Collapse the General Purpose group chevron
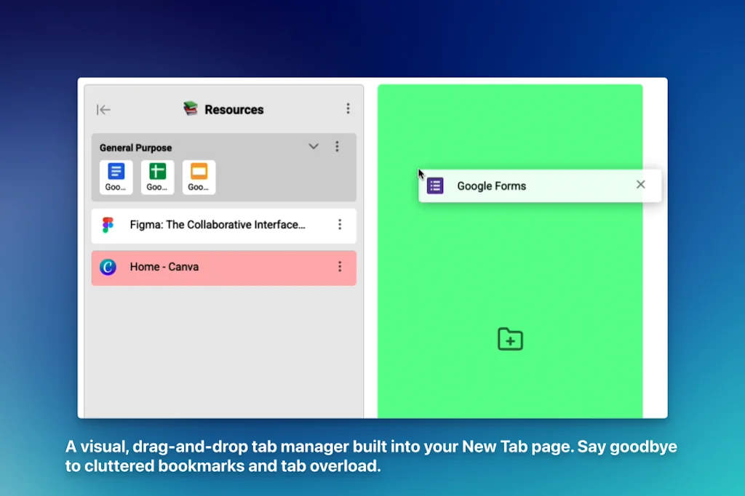The width and height of the screenshot is (745, 496). tap(314, 146)
